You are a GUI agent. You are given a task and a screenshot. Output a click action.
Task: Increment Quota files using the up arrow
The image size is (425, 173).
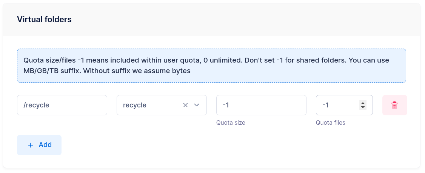pos(363,103)
